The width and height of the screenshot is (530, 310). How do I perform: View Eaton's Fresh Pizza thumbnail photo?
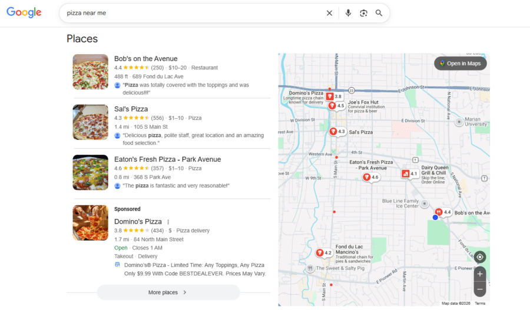(x=91, y=172)
